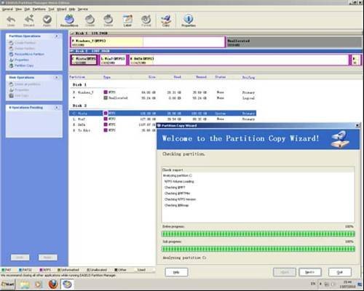Open the Wizard menu
Image resolution: width=364 pixels, height=291 pixels.
pos(62,9)
